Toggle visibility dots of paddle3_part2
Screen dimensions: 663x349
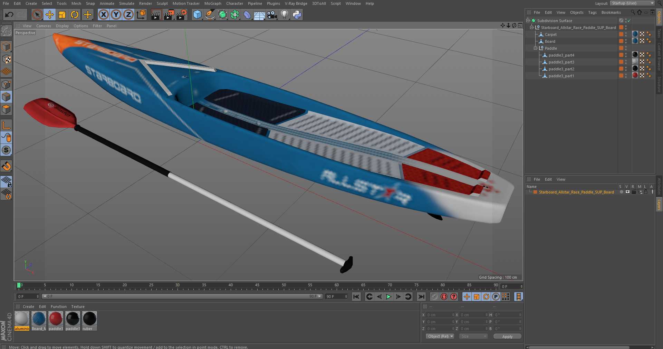tap(626, 69)
